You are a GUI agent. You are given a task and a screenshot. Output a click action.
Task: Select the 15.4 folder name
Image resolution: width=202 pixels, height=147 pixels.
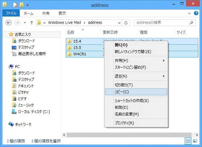[x=77, y=41]
